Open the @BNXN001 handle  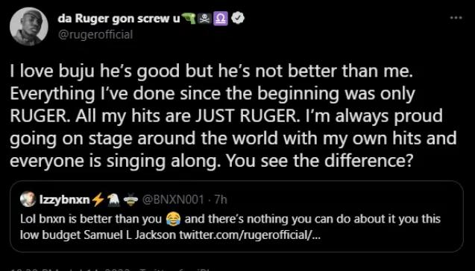point(173,200)
